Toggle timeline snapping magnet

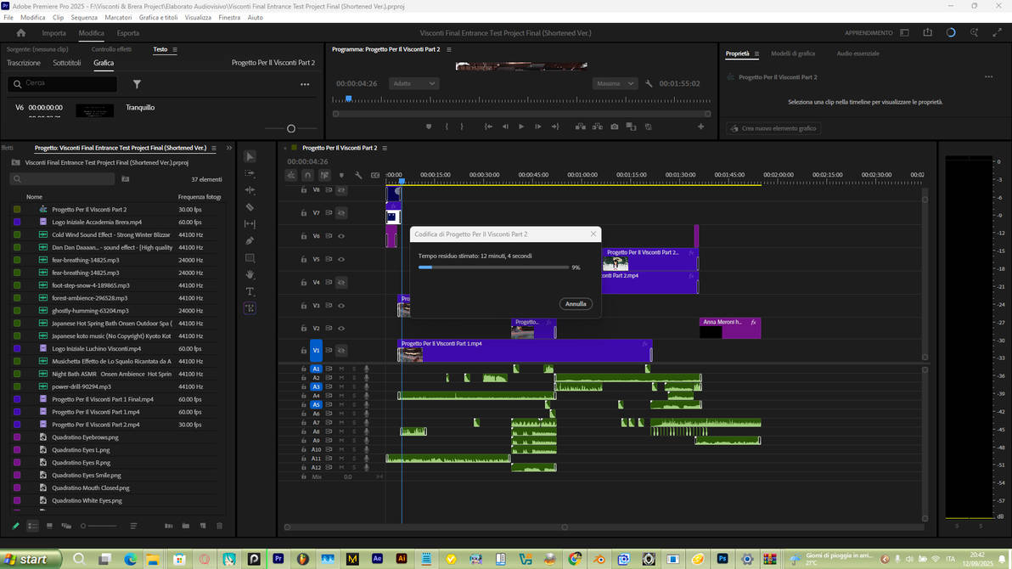pyautogui.click(x=308, y=175)
